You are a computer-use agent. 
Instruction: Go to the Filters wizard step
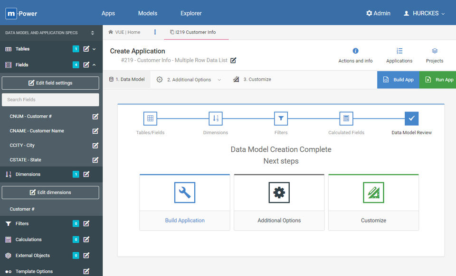[281, 119]
